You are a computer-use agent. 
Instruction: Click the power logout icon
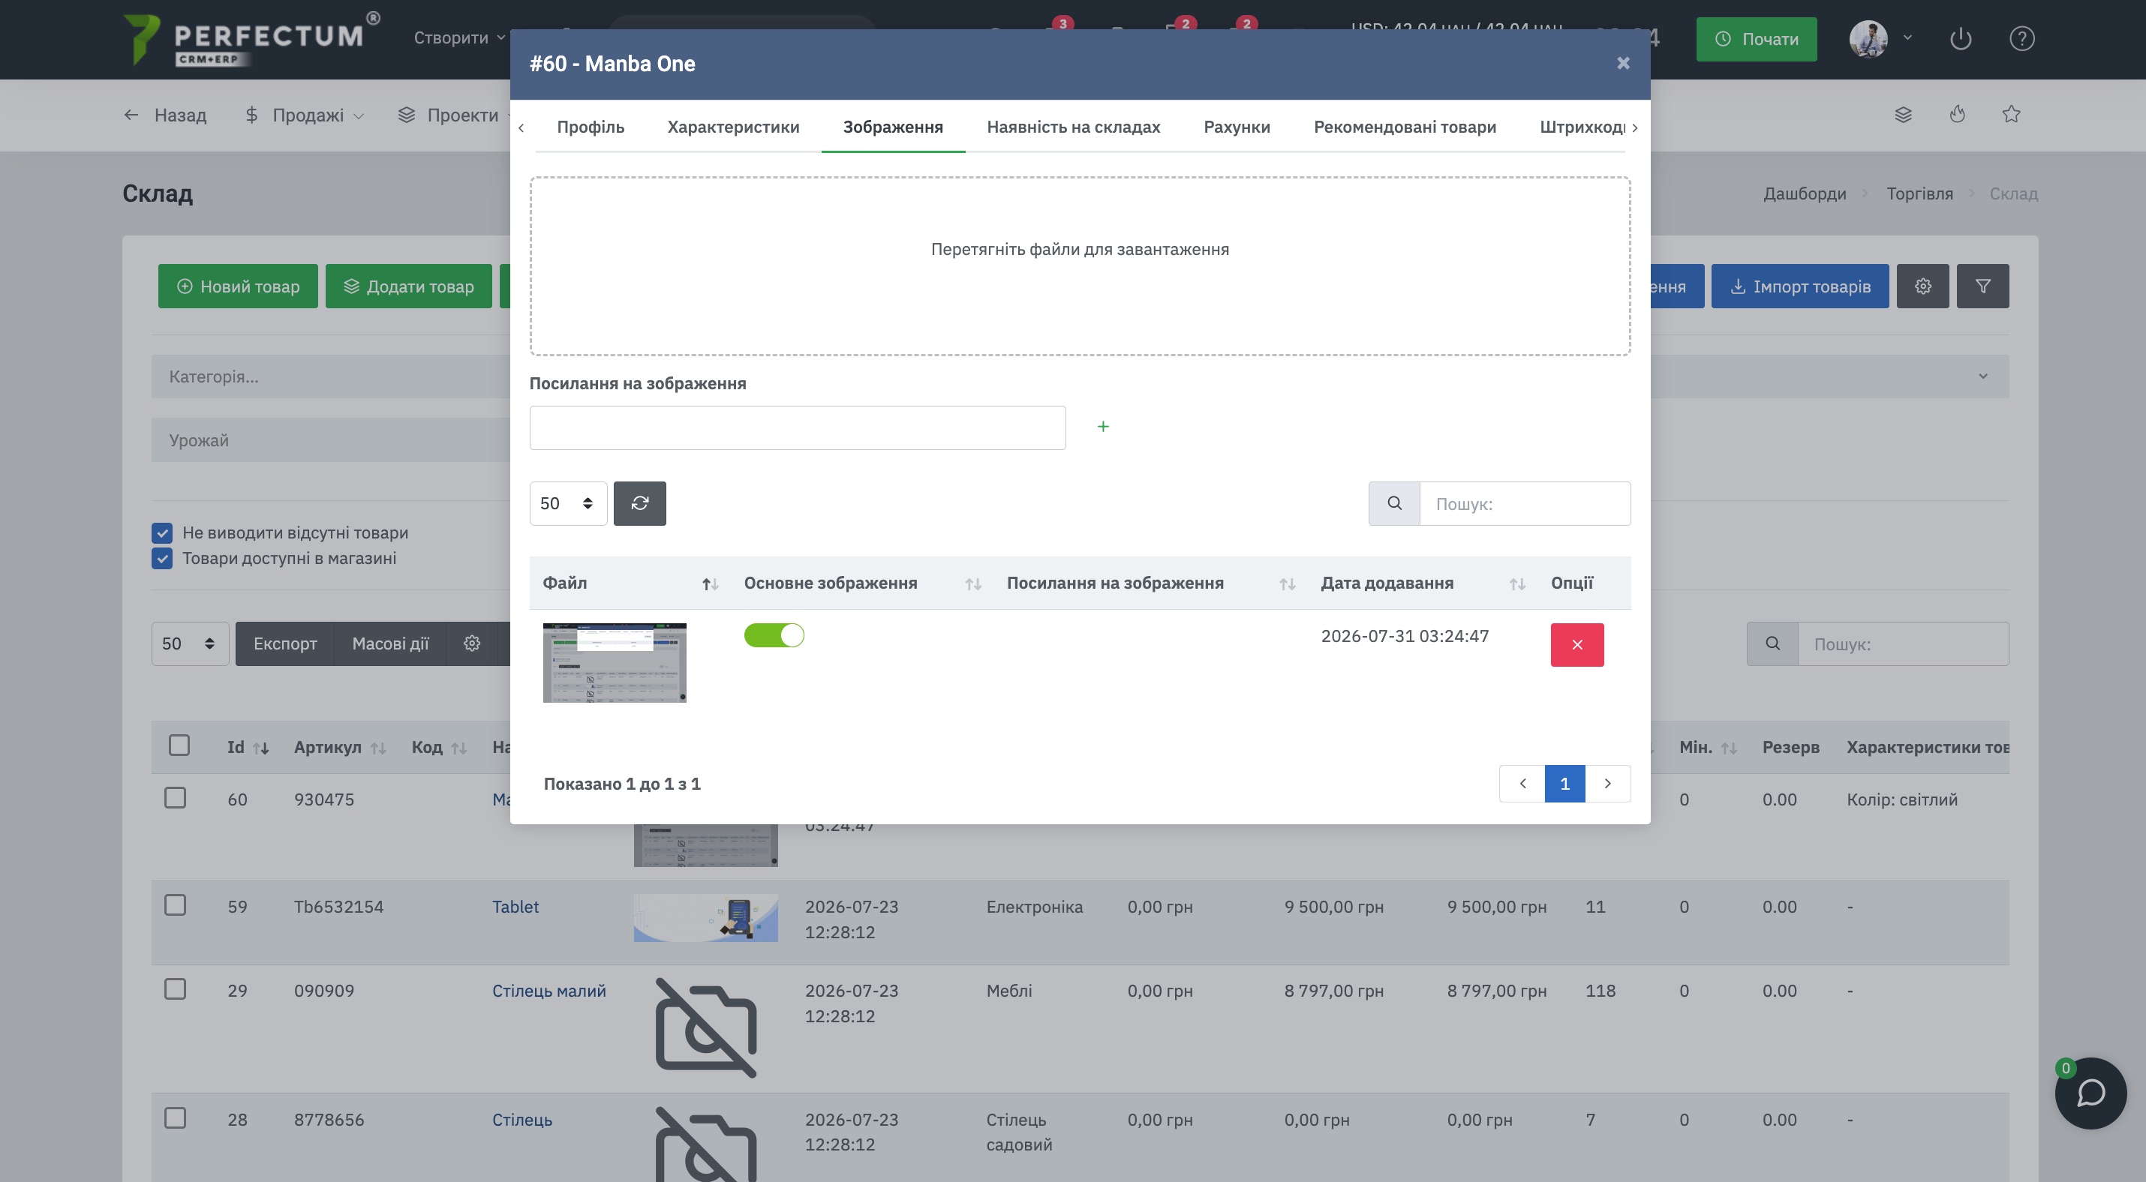click(1960, 38)
